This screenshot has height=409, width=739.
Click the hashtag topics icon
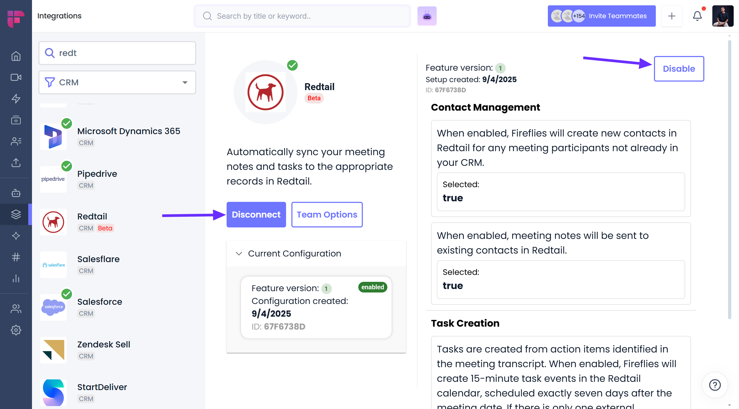coord(16,257)
